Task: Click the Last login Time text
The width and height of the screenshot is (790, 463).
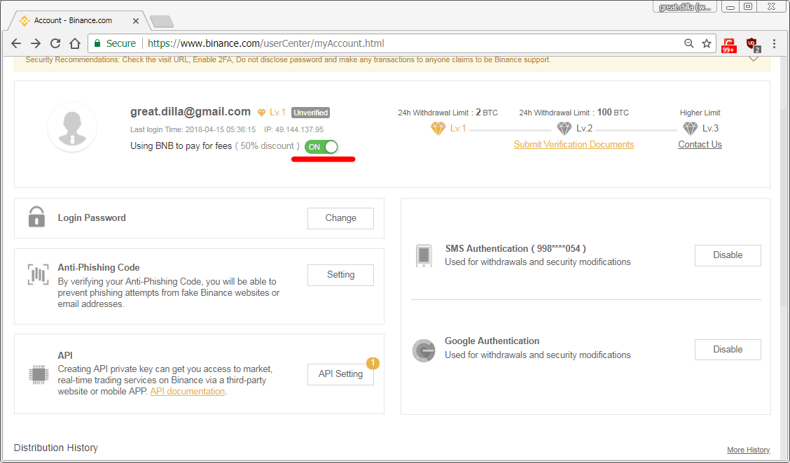Action: pyautogui.click(x=193, y=129)
